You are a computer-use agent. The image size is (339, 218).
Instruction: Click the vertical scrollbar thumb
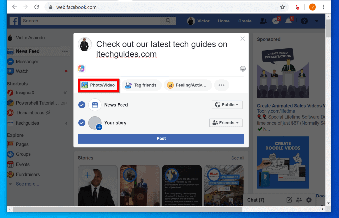coord(328,28)
